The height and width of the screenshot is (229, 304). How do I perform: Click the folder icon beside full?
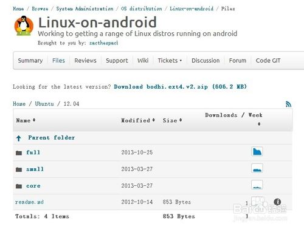[19, 152]
